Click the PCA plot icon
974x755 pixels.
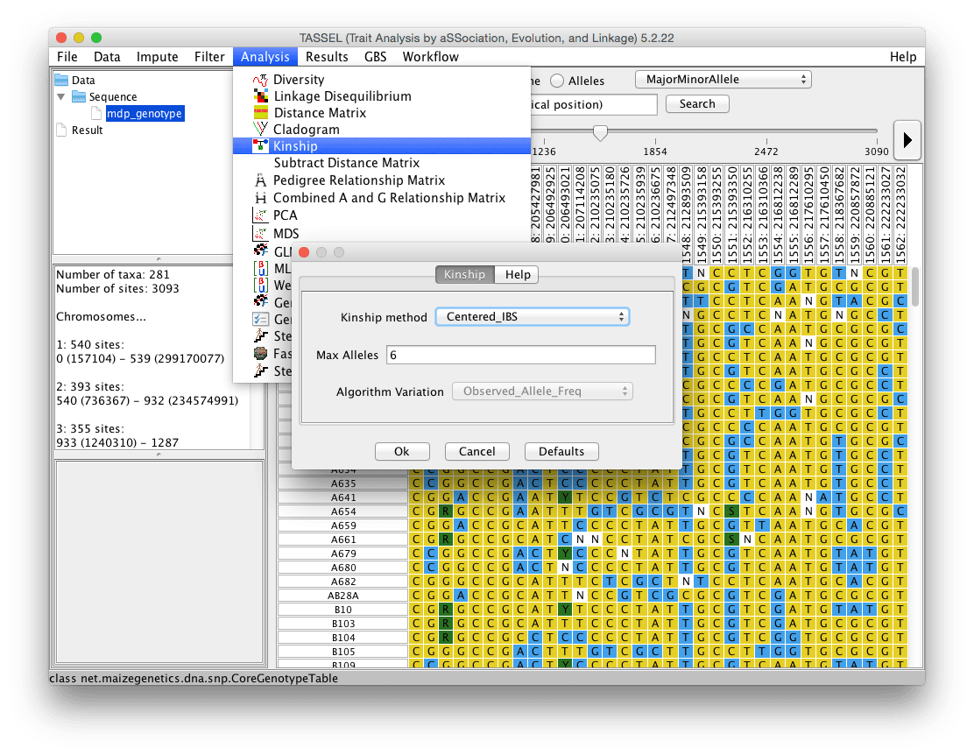pyautogui.click(x=260, y=215)
